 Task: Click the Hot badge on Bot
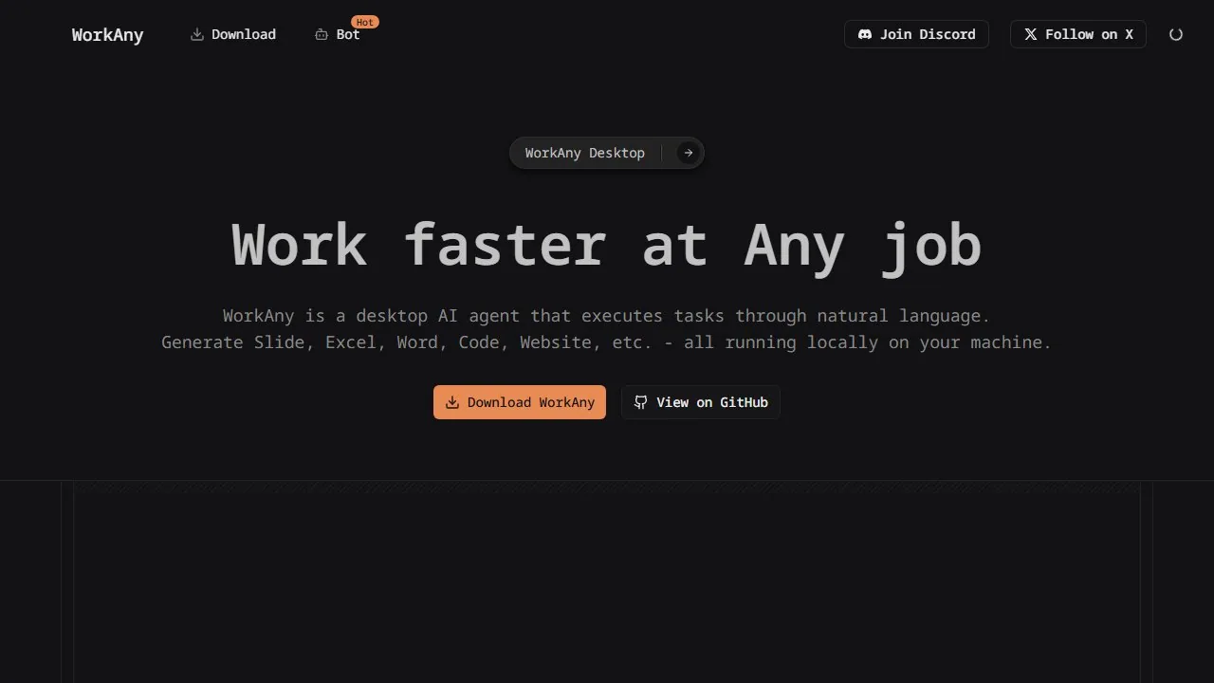click(x=365, y=22)
